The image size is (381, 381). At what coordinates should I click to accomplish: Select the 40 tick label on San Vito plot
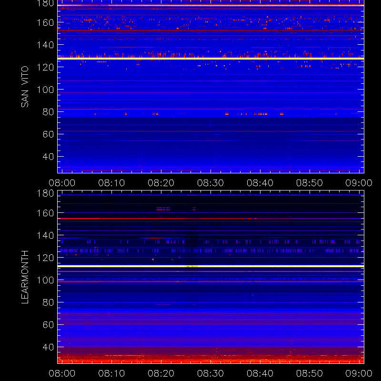coord(49,157)
